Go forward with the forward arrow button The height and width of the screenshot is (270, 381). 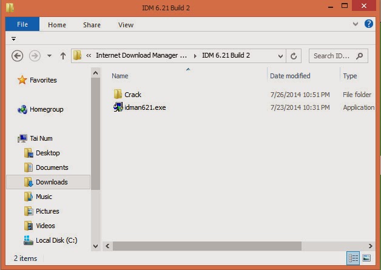(35, 56)
